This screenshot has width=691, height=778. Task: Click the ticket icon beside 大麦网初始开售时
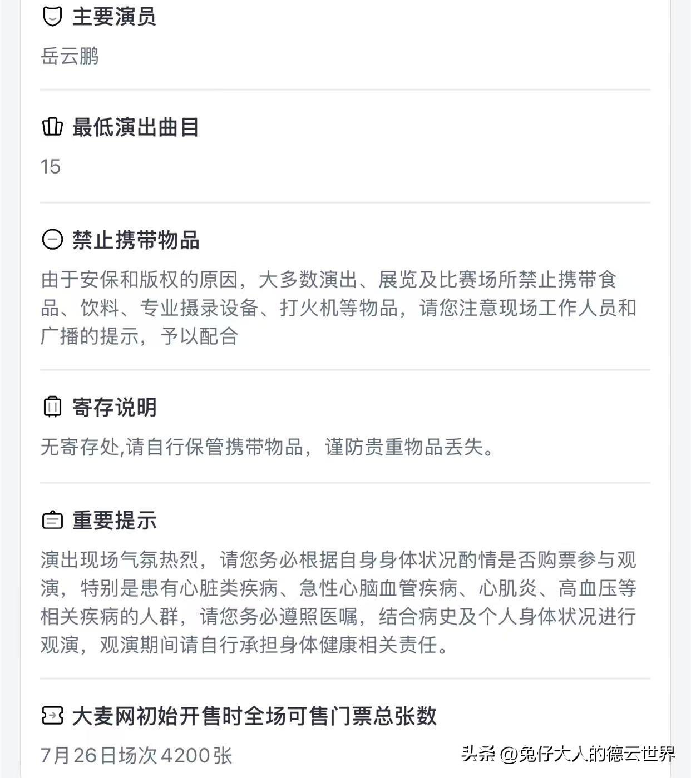tap(52, 715)
